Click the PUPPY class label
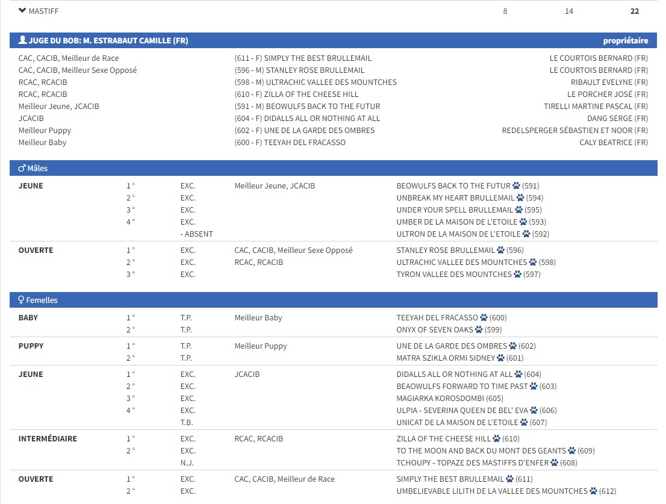The image size is (666, 504). (x=31, y=346)
